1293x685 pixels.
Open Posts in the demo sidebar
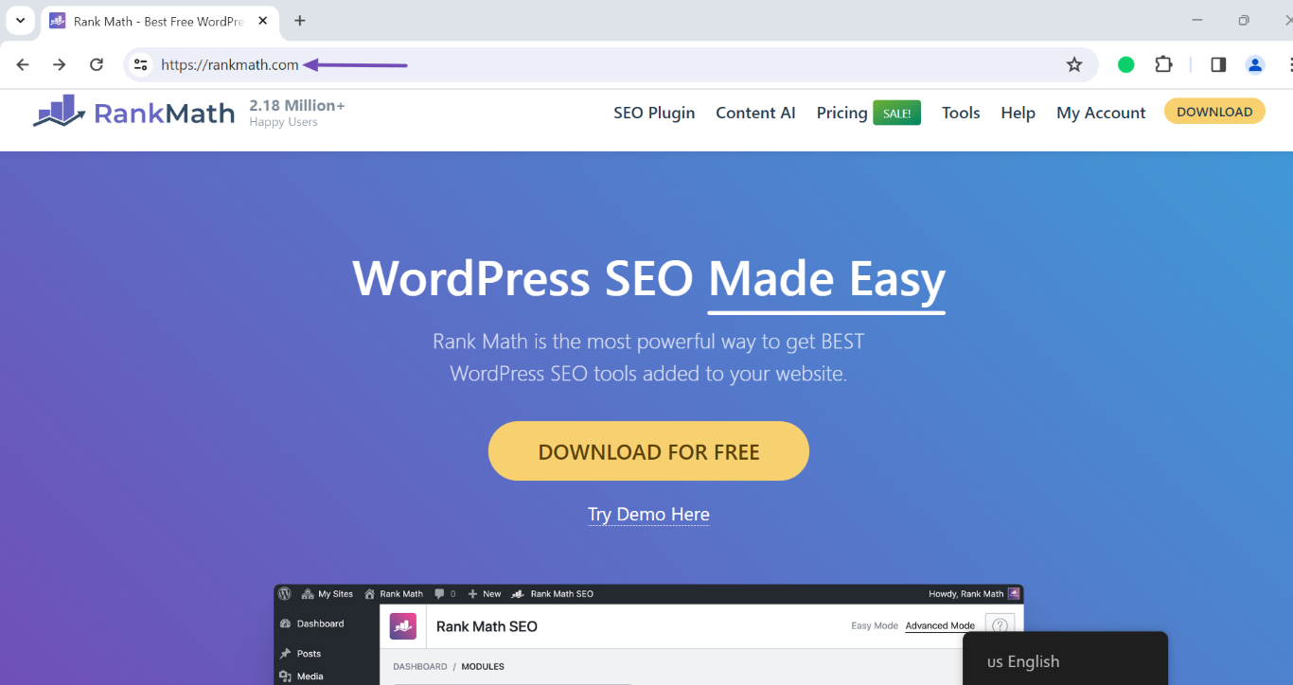pyautogui.click(x=301, y=654)
